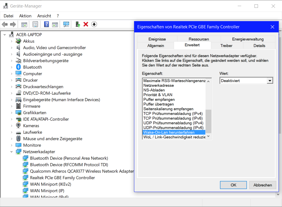The image size is (282, 207).
Task: Switch to the Ressourcen tab
Action: (199, 39)
